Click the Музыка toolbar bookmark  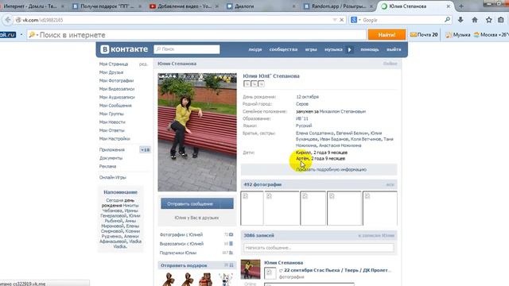pyautogui.click(x=458, y=35)
